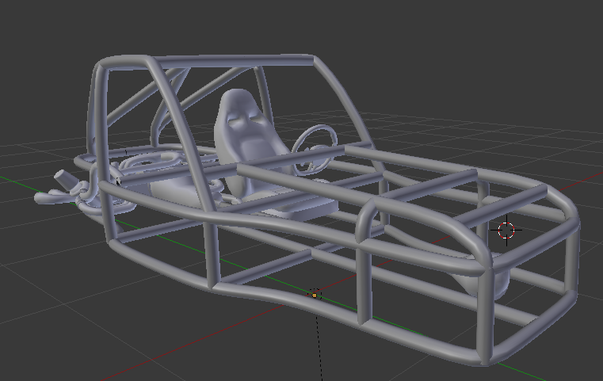Click the top roof bar of roll cage

pyautogui.click(x=235, y=61)
